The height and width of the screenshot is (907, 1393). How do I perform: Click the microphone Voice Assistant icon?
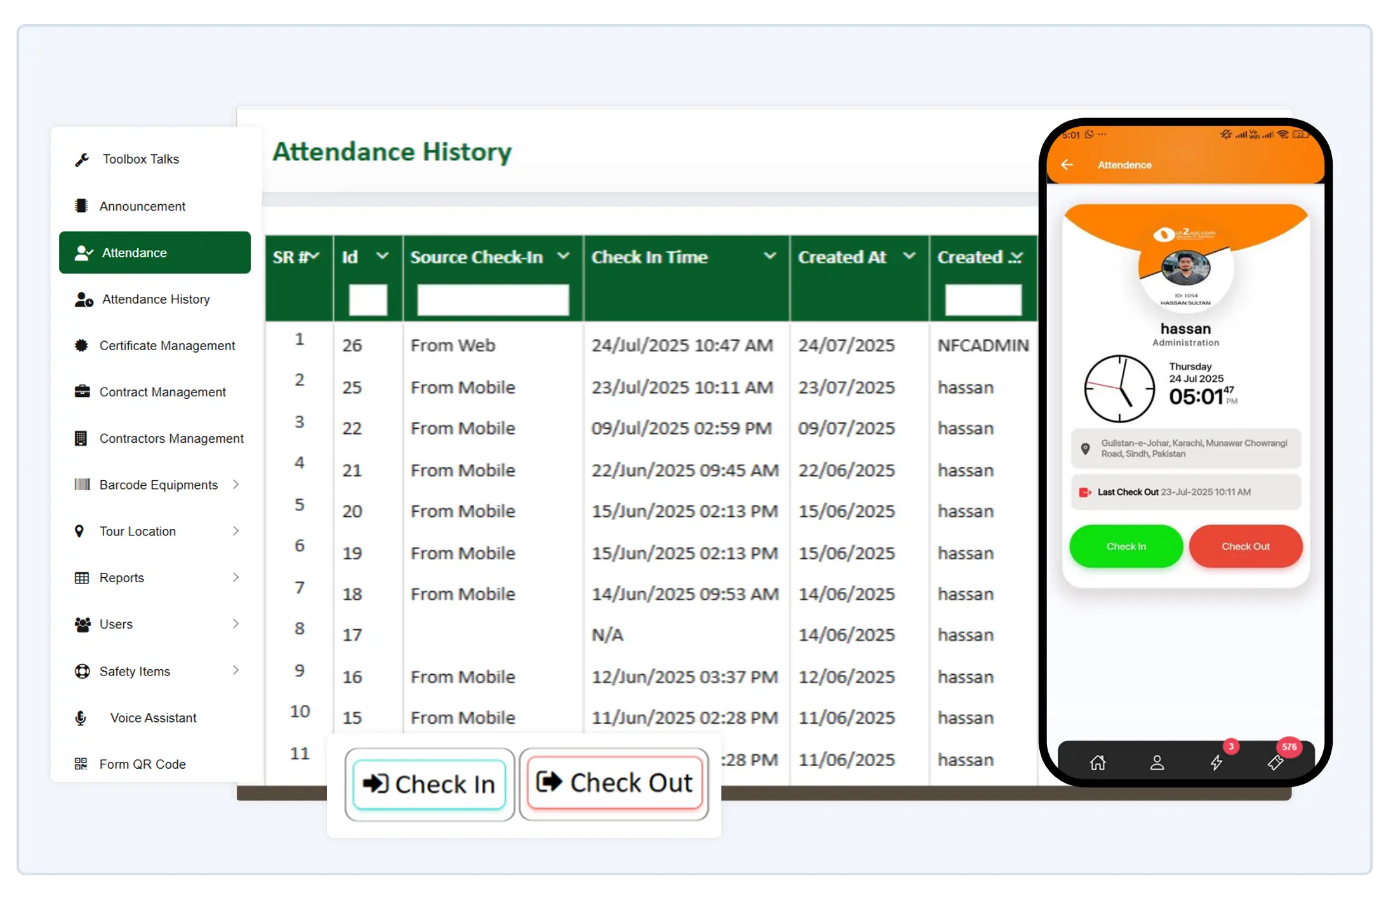81,718
